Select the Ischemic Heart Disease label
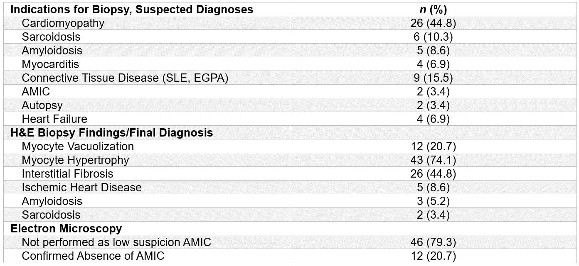 [82, 188]
